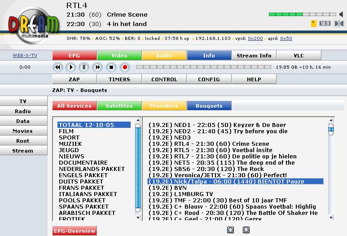The image size is (347, 236).
Task: Select Root in the left sidebar
Action: [23, 141]
